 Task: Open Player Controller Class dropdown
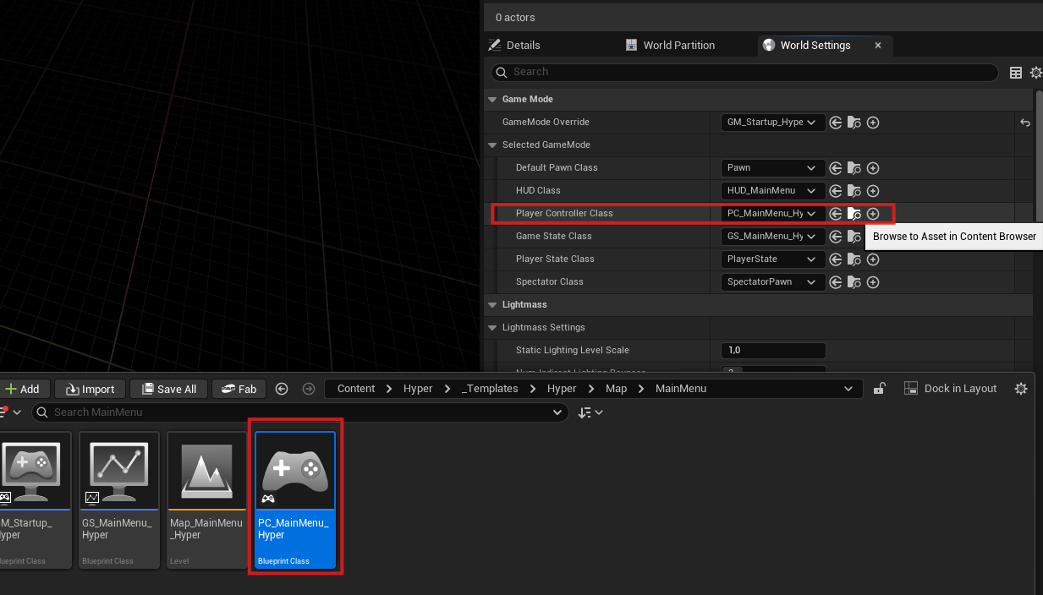tap(773, 214)
